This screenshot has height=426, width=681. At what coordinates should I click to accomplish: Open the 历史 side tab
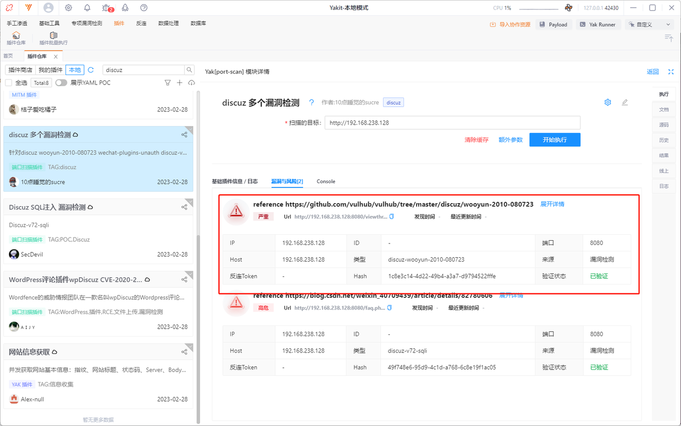[664, 141]
